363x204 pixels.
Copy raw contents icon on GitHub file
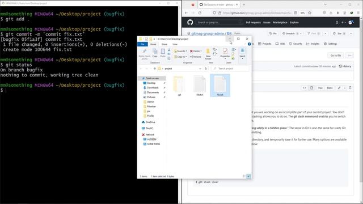click(311, 88)
